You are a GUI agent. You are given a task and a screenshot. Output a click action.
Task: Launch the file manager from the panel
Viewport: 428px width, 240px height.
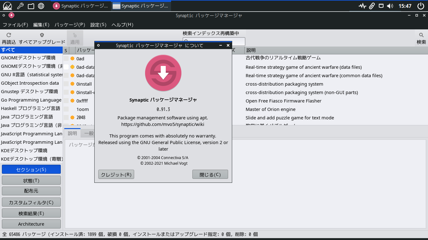tap(31, 6)
